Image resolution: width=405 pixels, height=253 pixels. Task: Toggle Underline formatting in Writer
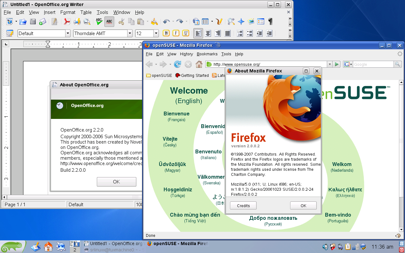tap(186, 33)
